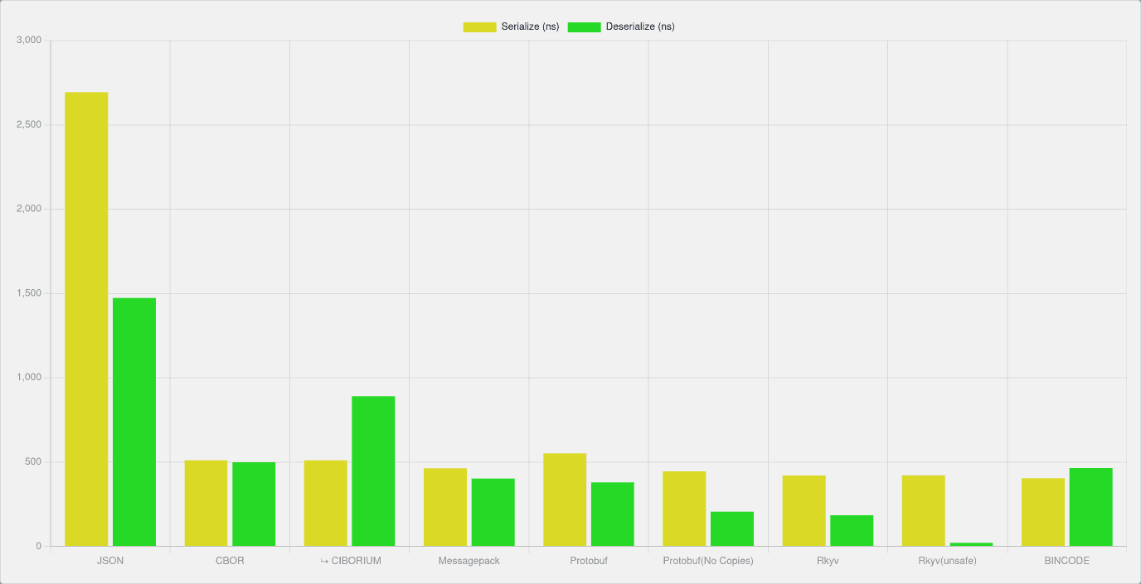Click the yellow Serialize legend color box

(479, 27)
